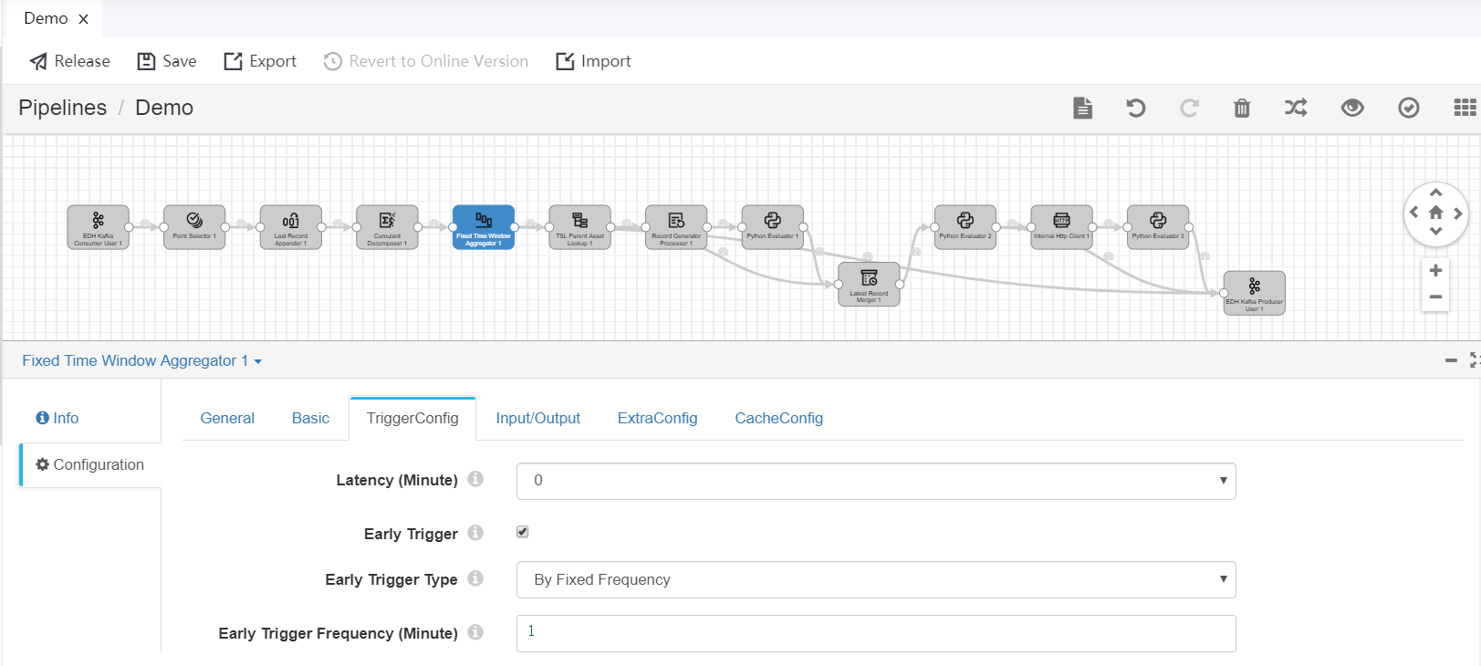Select the Fixed Time Window Aggregator 1 node

[484, 227]
